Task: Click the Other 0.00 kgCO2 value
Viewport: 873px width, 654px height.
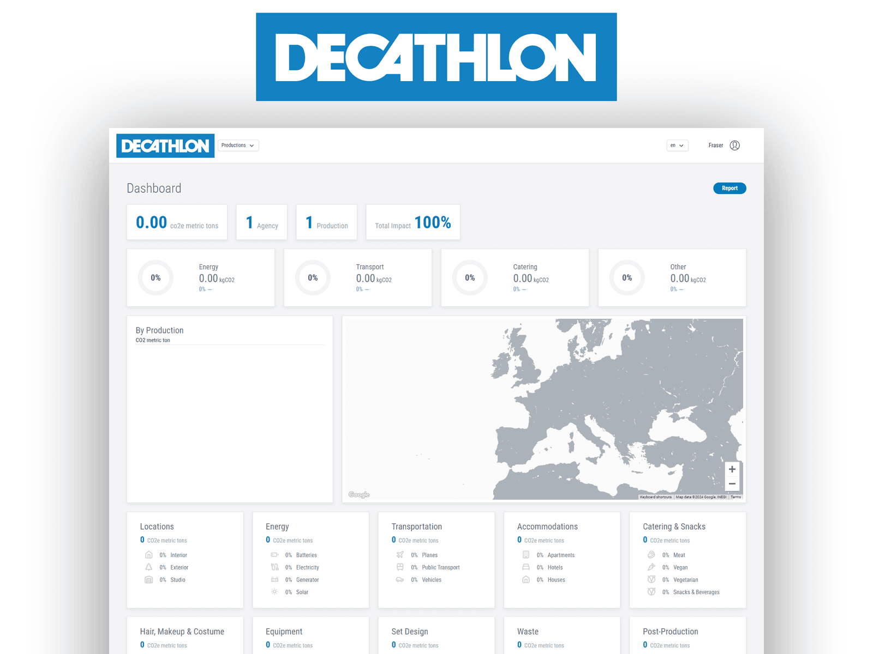Action: 688,278
